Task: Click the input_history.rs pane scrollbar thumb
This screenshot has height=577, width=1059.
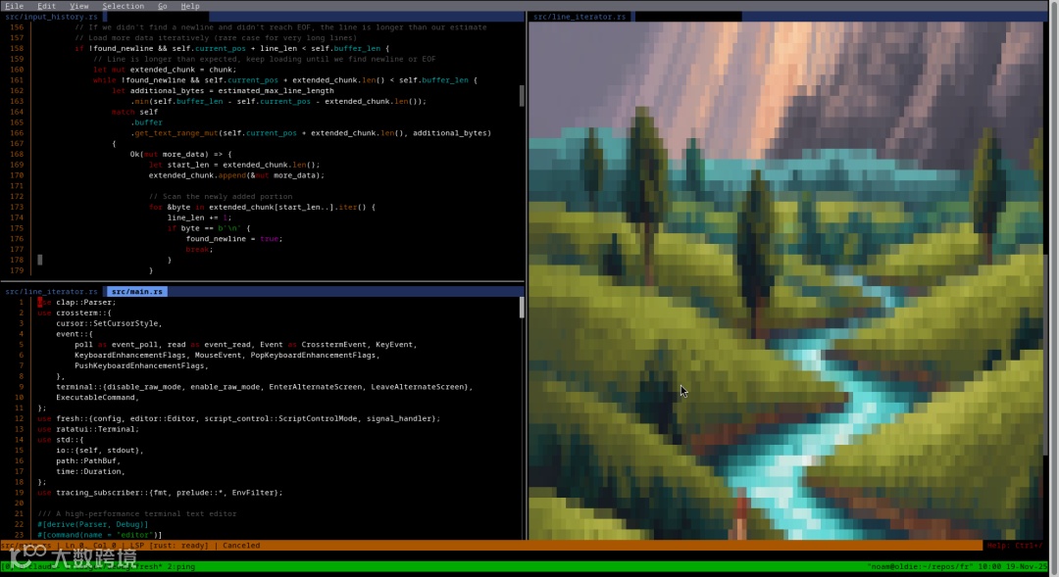Action: click(522, 95)
